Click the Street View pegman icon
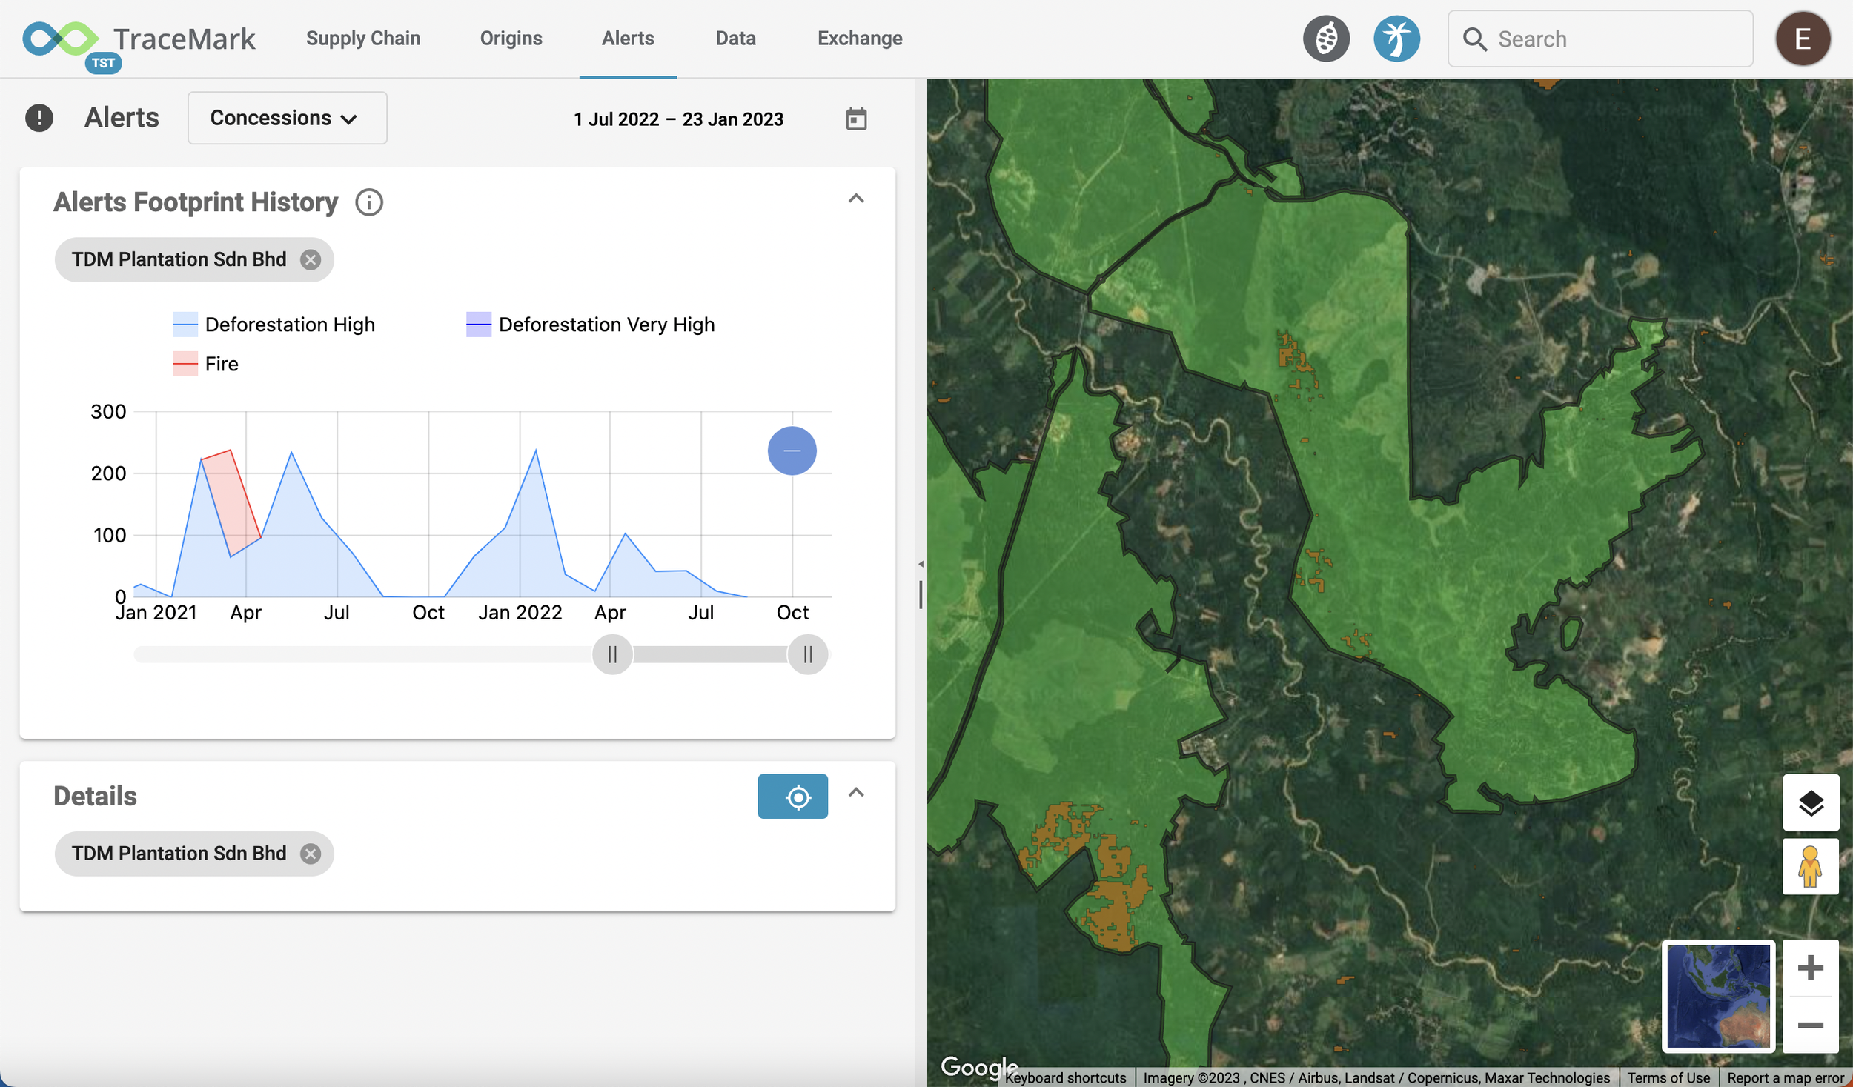 click(x=1810, y=866)
